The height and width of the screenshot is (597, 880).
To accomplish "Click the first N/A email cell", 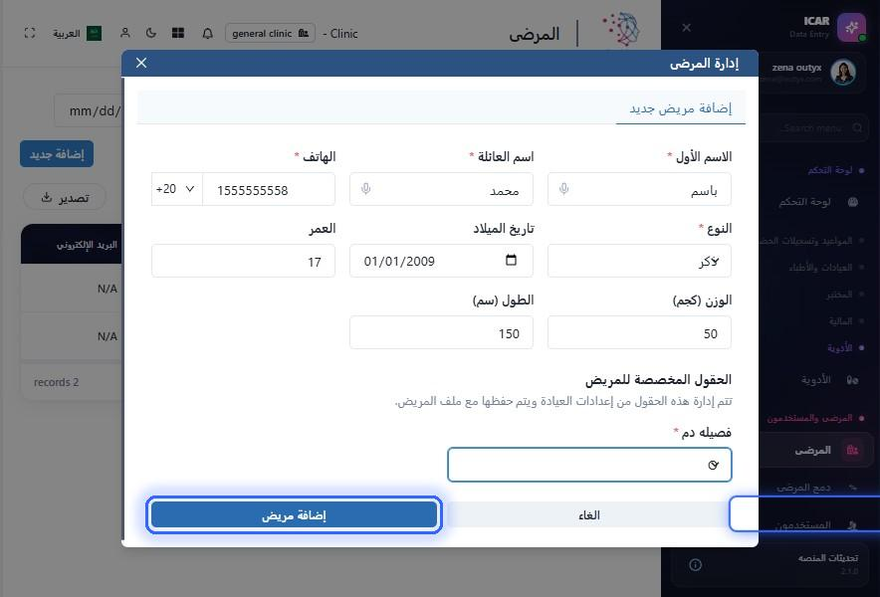I will (x=108, y=289).
